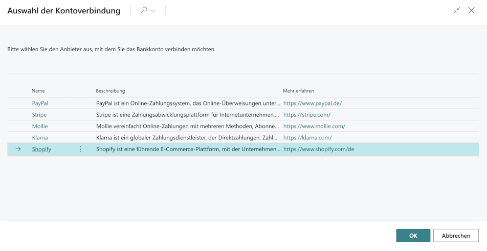Close the Auswahl der Kontoverbindung dialog
Screen dimensions: 487x251
(471, 10)
